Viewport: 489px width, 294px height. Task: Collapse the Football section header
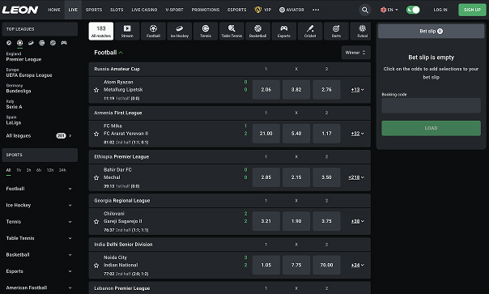(x=108, y=53)
